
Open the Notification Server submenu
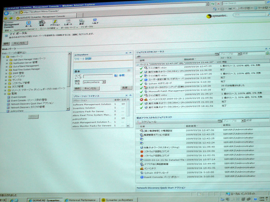pos(25,29)
